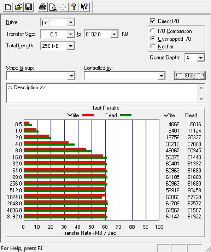The width and height of the screenshot is (211, 252).
Task: Open the Total Length dropdown
Action: tap(71, 46)
